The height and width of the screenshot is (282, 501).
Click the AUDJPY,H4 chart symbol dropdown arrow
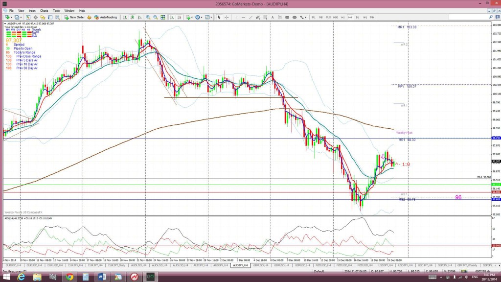5,23
